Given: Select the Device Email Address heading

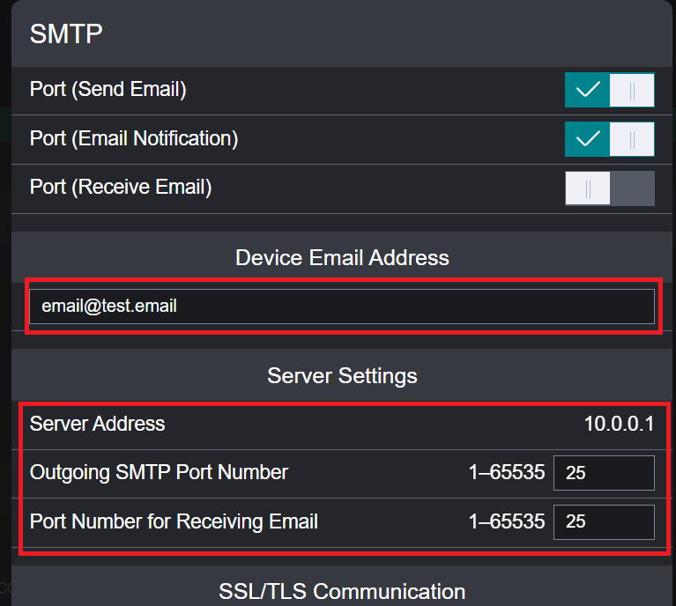Looking at the screenshot, I should (342, 258).
